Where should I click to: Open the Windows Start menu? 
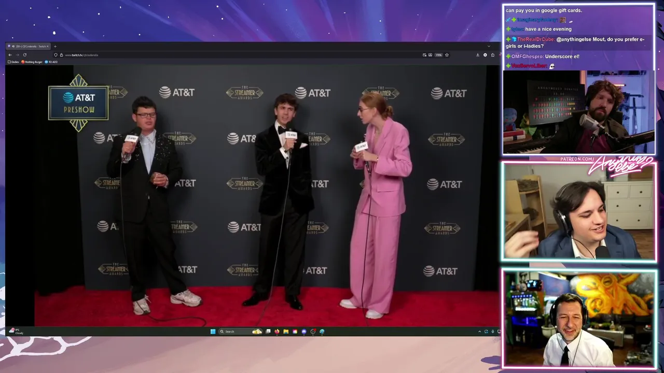pyautogui.click(x=213, y=332)
